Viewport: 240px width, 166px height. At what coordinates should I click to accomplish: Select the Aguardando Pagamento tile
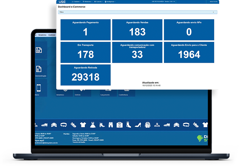(x=86, y=30)
